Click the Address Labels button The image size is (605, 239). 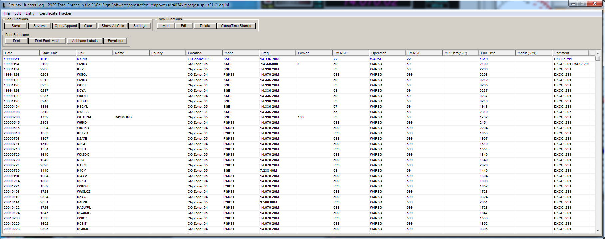[x=85, y=41]
